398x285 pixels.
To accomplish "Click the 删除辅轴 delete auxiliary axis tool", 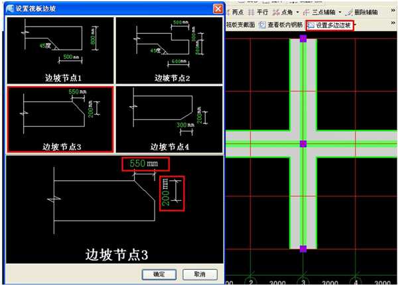I will point(362,12).
